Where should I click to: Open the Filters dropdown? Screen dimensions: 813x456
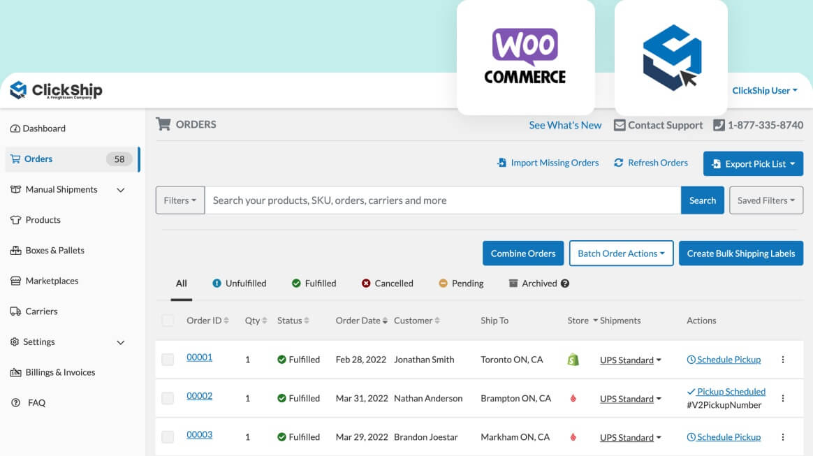pos(180,200)
